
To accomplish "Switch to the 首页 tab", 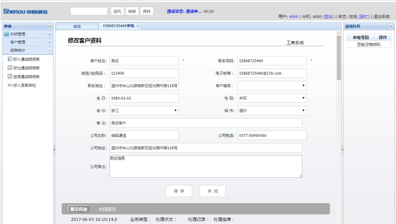I will tap(77, 26).
